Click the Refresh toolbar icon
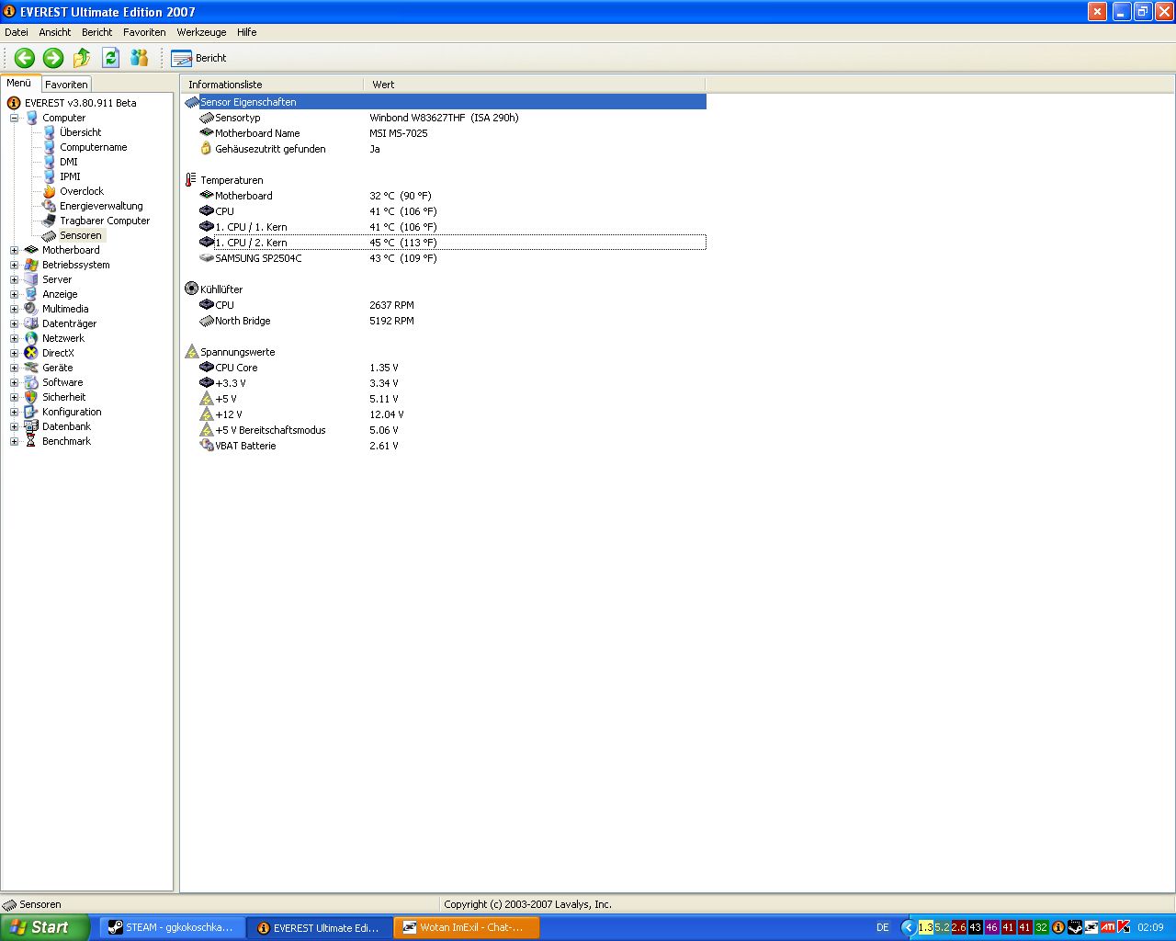Screen dimensions: 1176x941 (x=111, y=58)
